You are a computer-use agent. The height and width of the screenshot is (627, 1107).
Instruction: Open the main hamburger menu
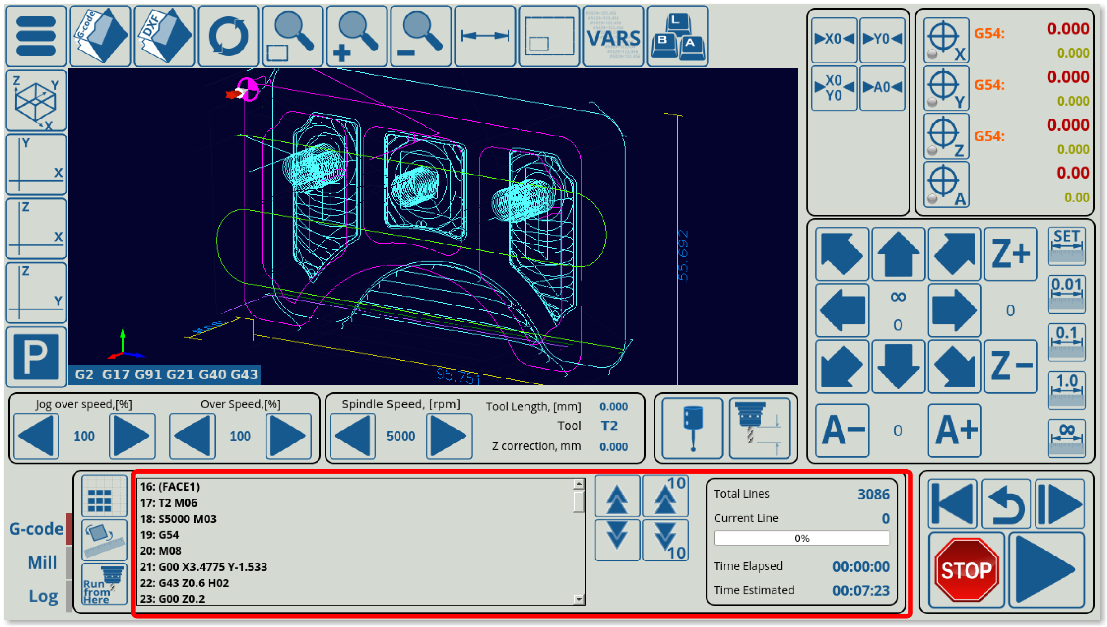(x=36, y=36)
